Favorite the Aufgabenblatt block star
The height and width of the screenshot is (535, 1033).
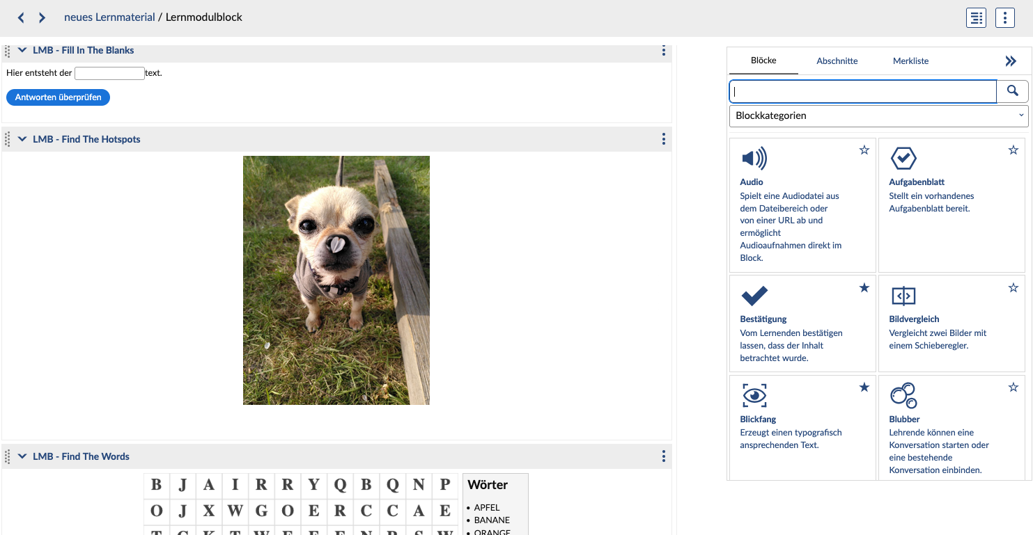1013,150
